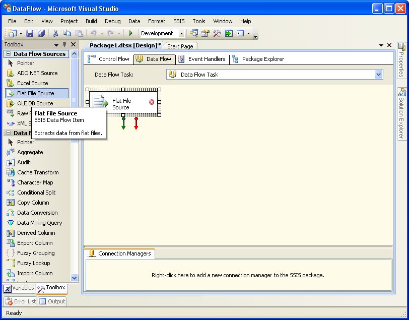Viewport: 409px width, 320px height.
Task: Open the Start Page document tab
Action: (x=180, y=46)
